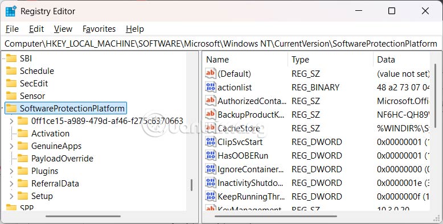Image resolution: width=443 pixels, height=224 pixels.
Task: Click the key tree horizontal scrollbar
Action: (x=83, y=217)
